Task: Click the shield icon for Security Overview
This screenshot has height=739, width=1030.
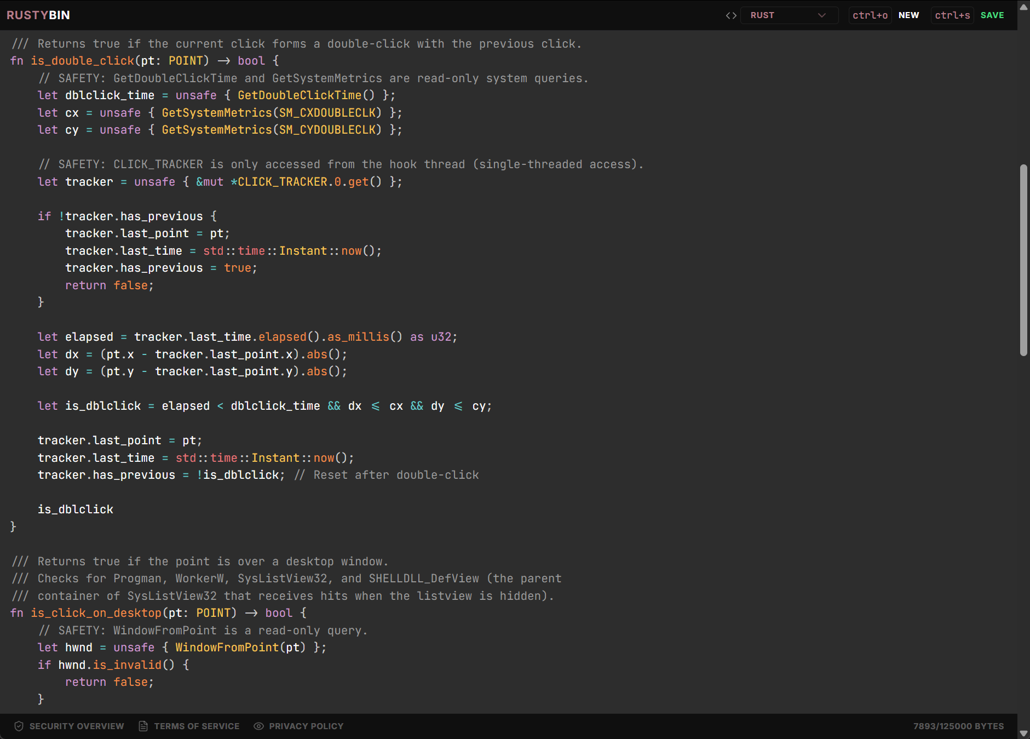Action: click(19, 726)
